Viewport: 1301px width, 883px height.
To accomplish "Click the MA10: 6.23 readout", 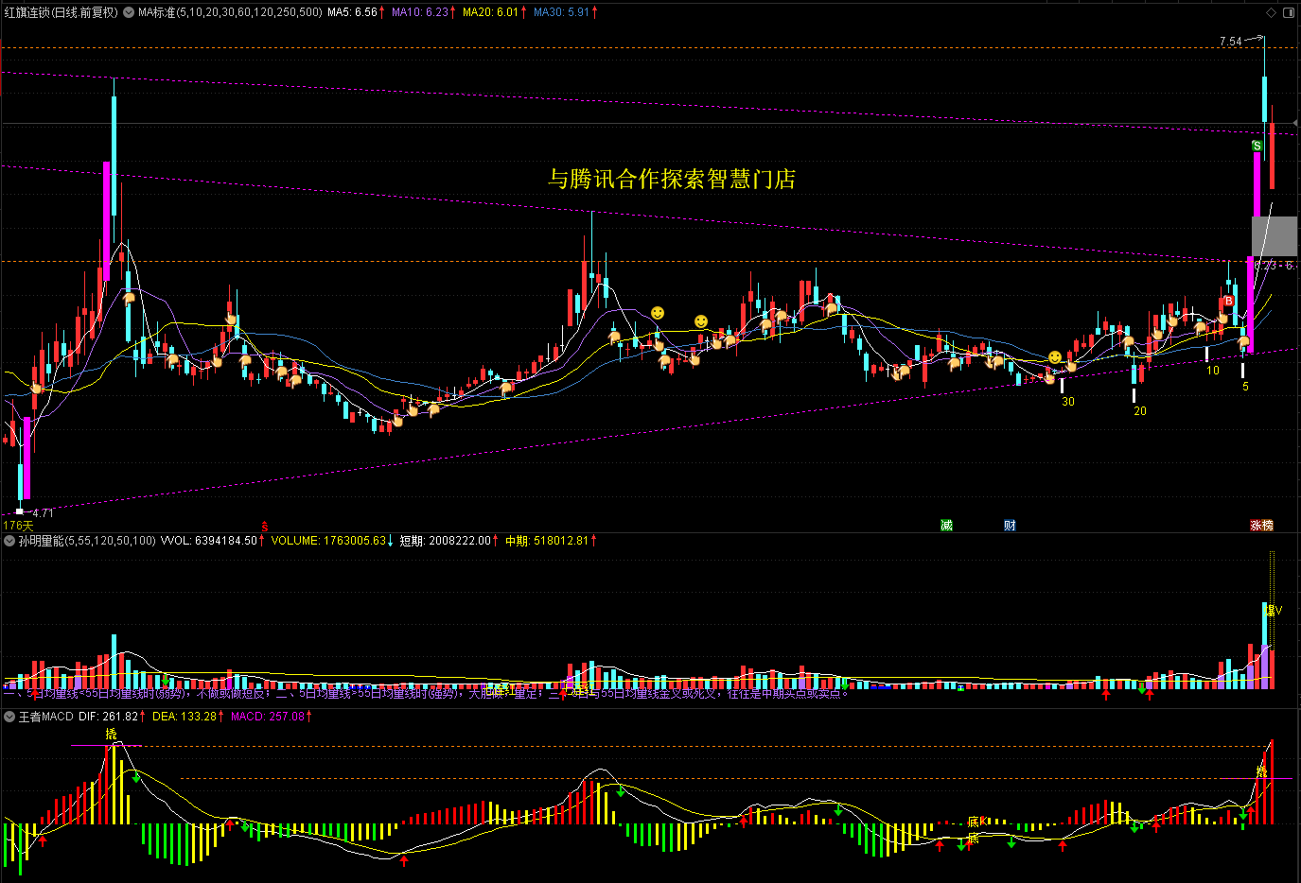I will click(420, 12).
